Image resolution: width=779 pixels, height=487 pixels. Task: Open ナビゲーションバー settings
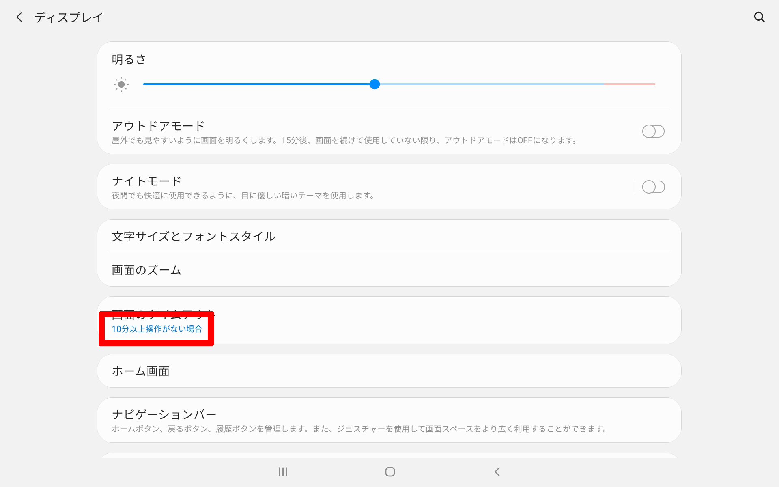(389, 420)
